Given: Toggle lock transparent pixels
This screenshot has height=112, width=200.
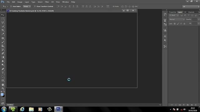Looking at the screenshot, I should tap(175, 24).
